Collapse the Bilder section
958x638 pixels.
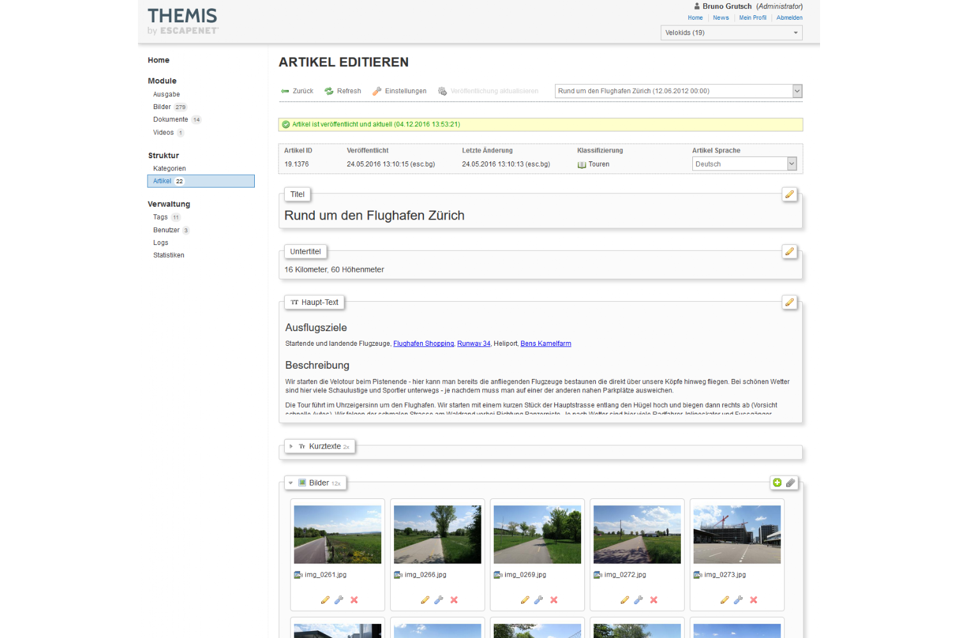click(291, 483)
